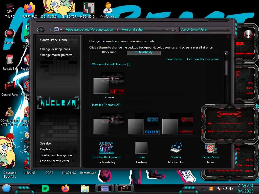The width and height of the screenshot is (259, 194).
Task: Open Ease of Access Center link
Action: click(55, 161)
